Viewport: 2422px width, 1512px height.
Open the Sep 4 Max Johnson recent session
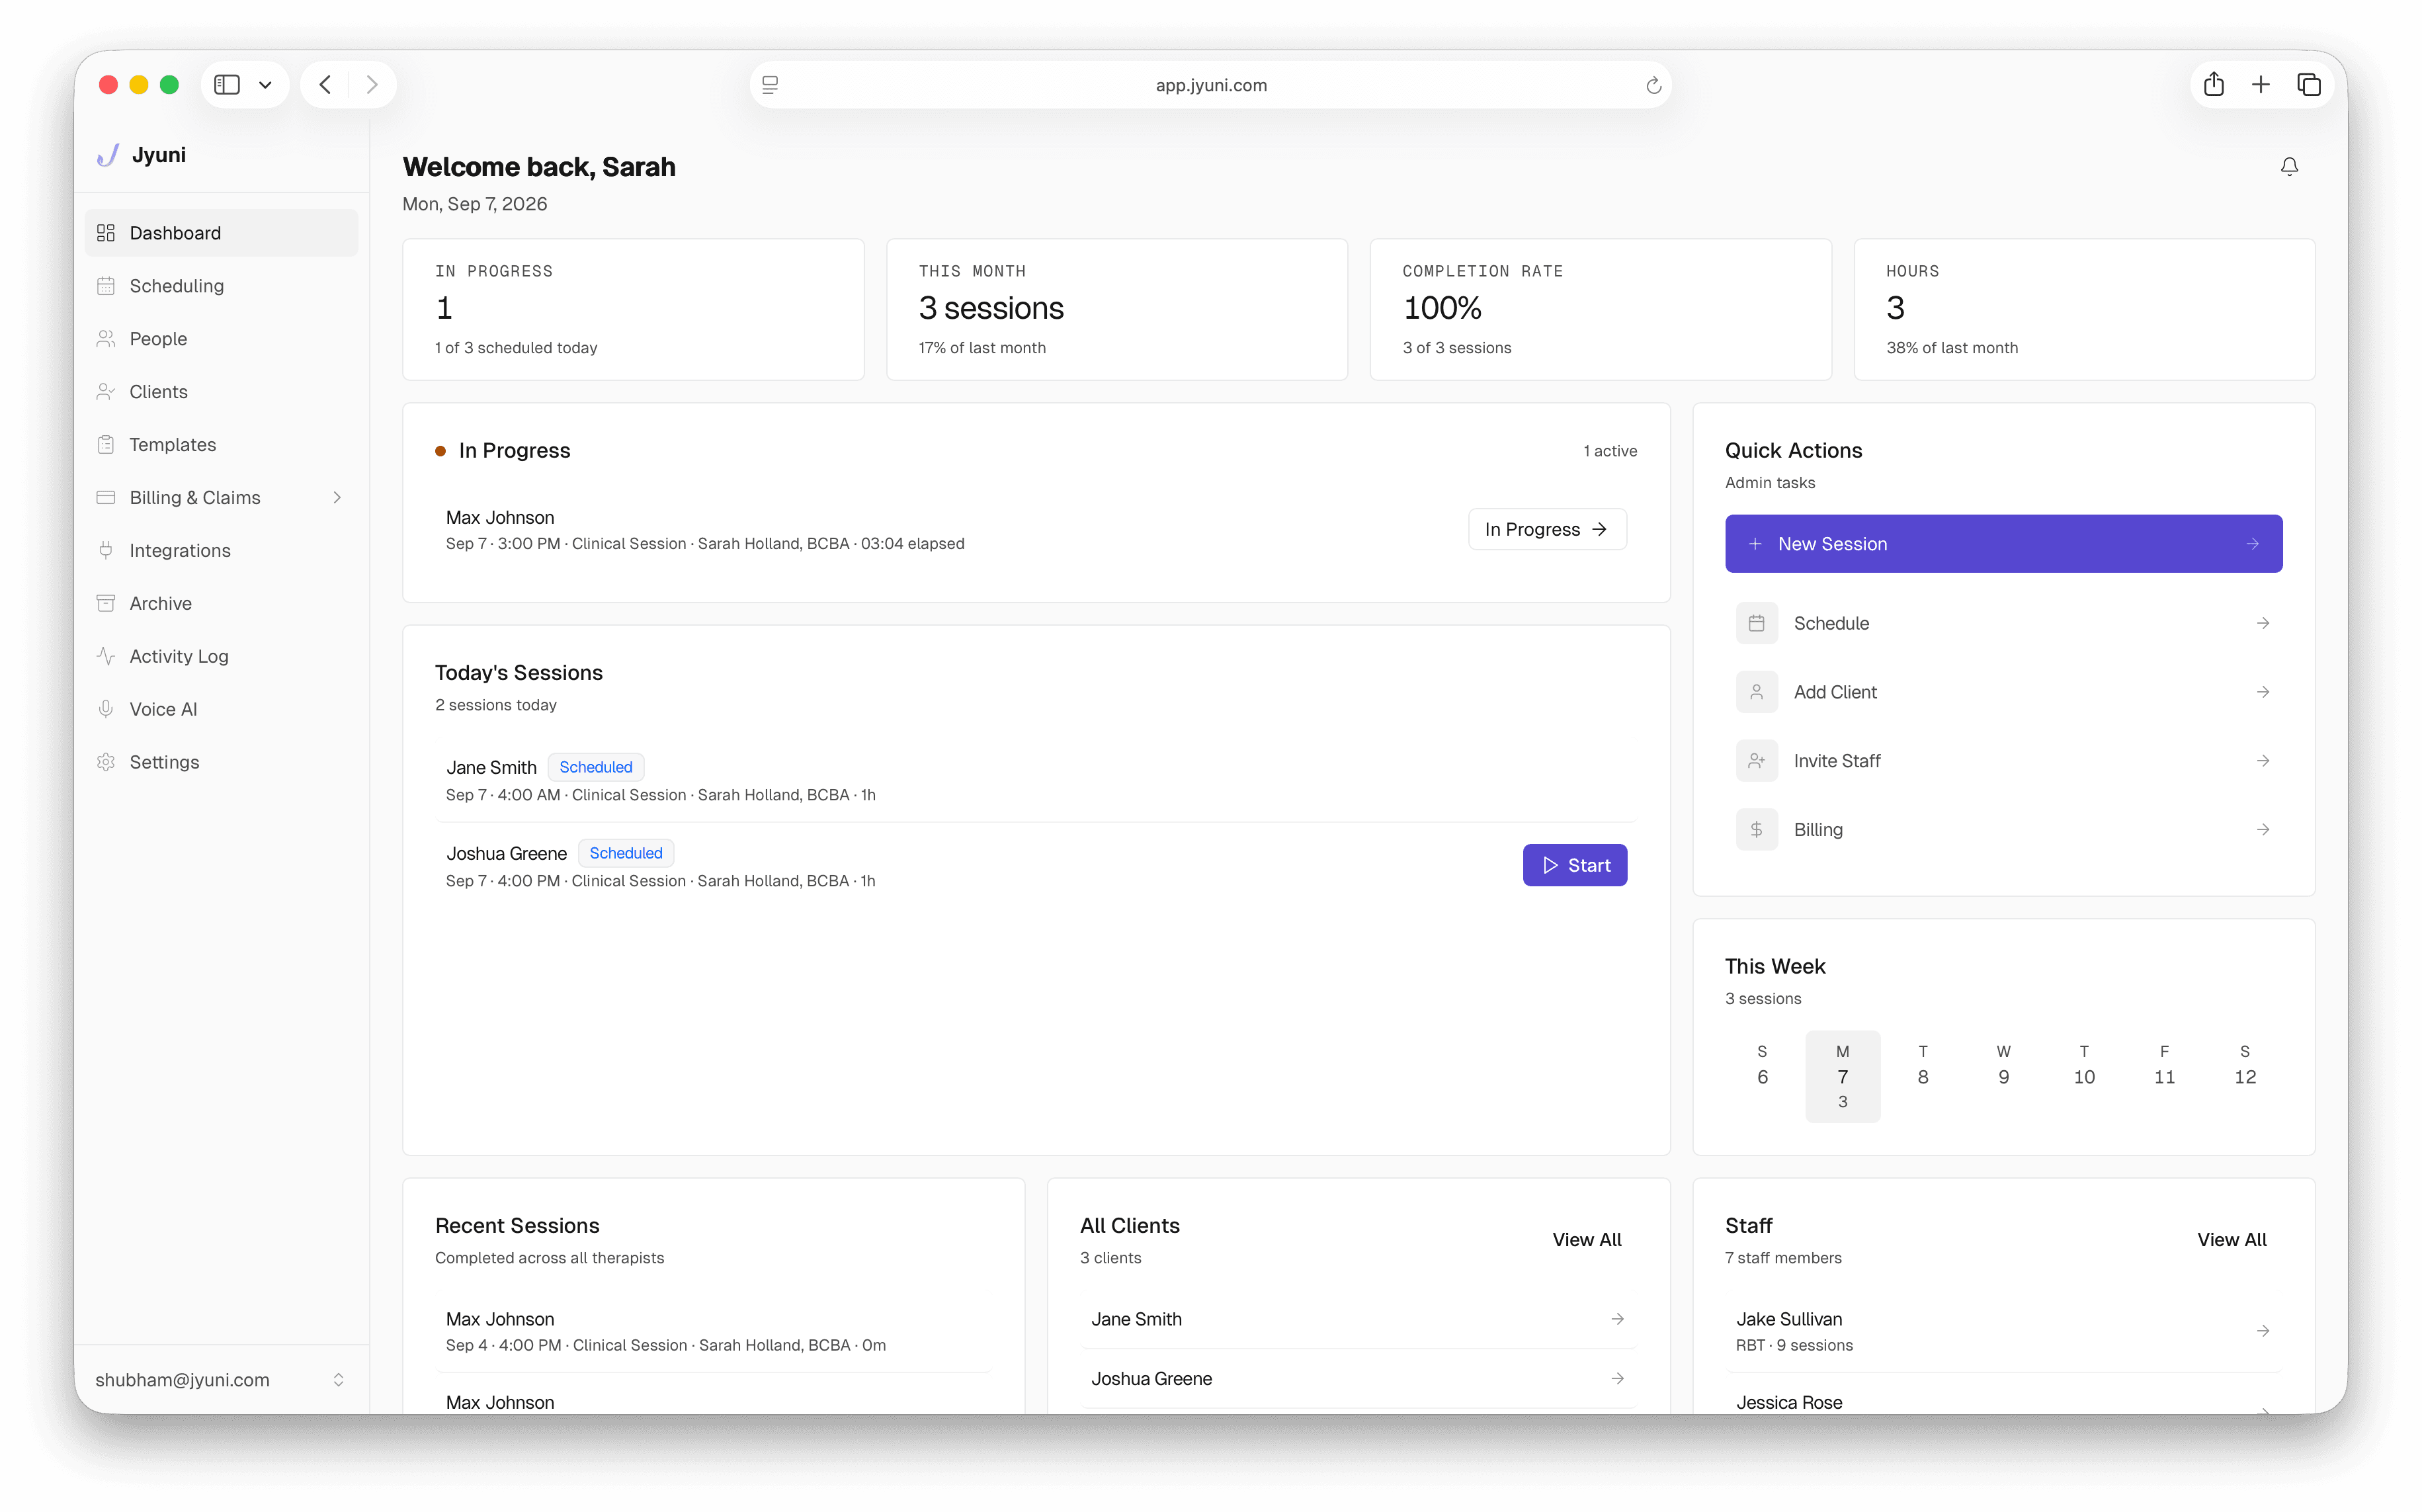tap(714, 1332)
